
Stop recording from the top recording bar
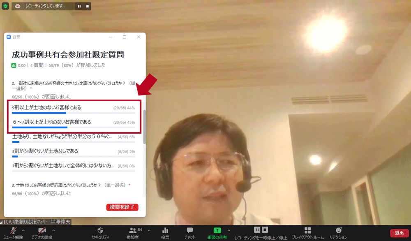[x=87, y=6]
